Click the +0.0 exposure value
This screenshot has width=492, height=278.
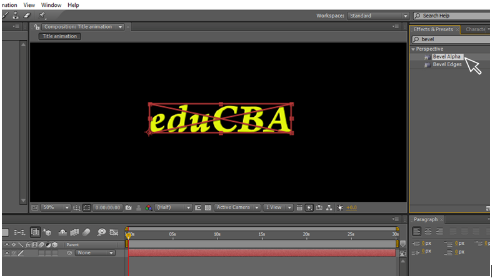click(x=351, y=207)
